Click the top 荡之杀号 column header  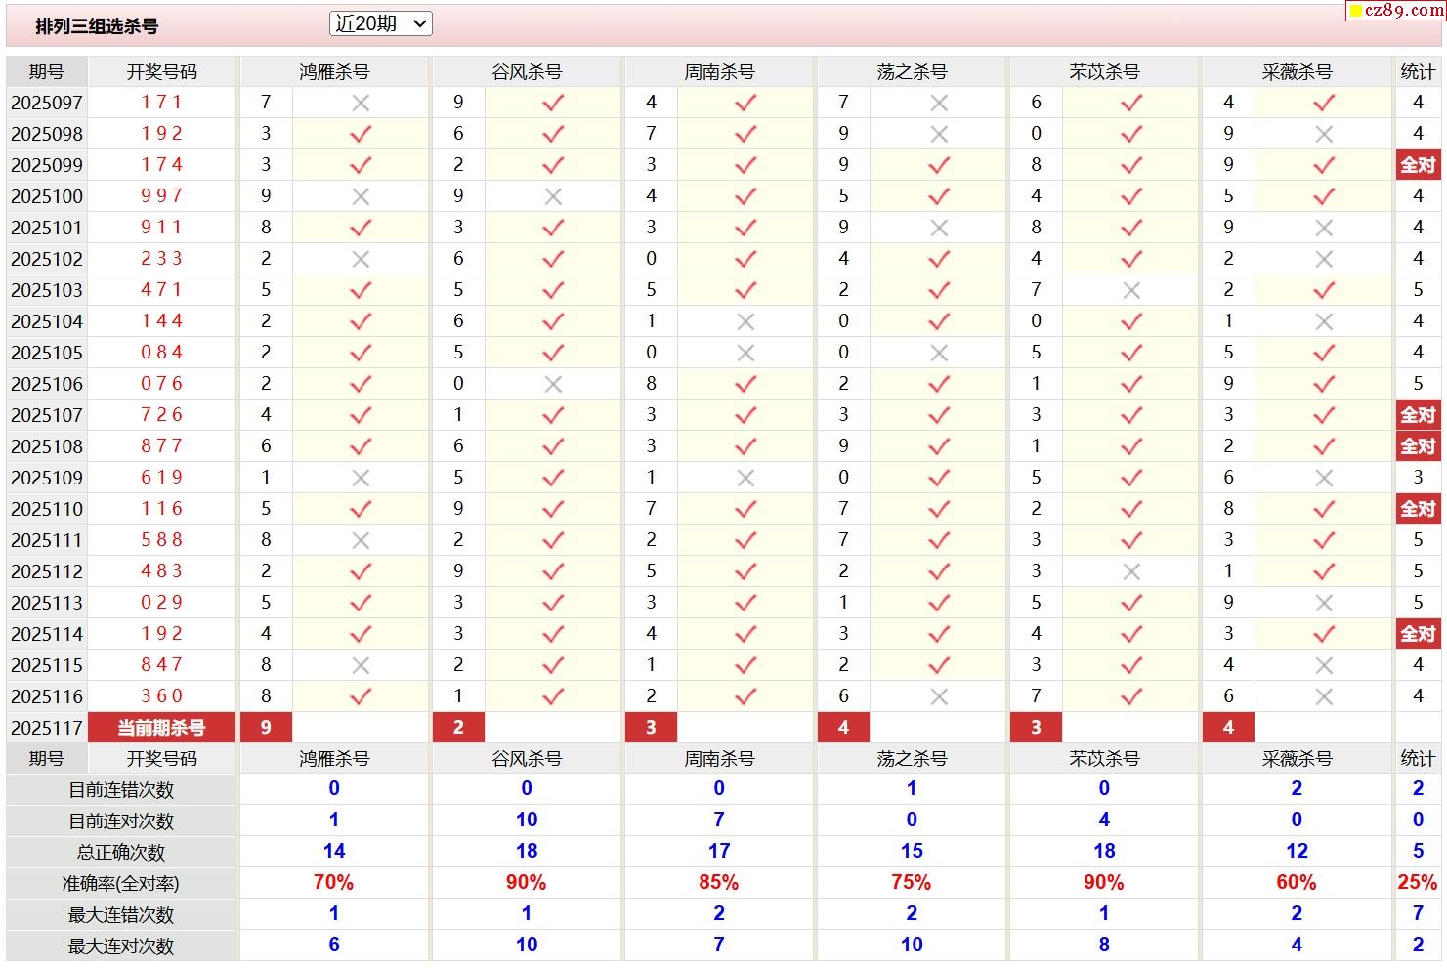[x=912, y=71]
